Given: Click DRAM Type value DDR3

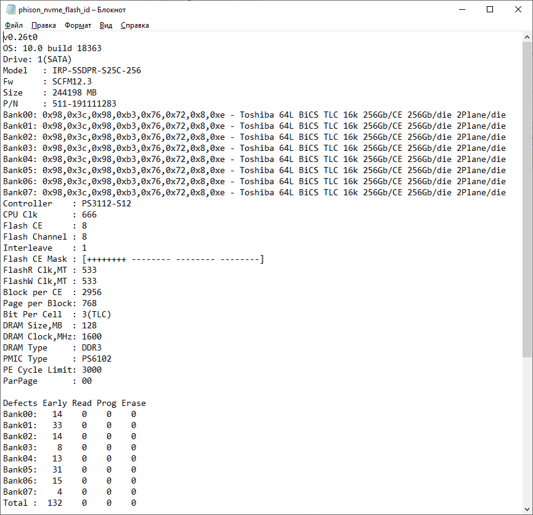Looking at the screenshot, I should pyautogui.click(x=92, y=347).
